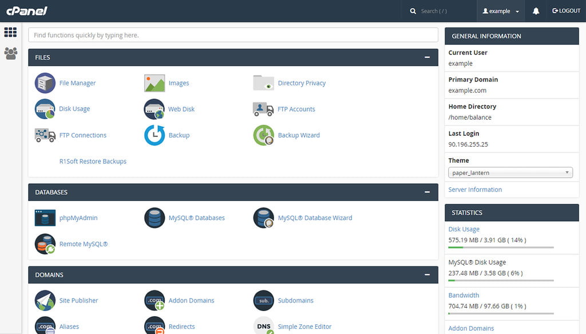Viewport: 586px width, 334px height.
Task: Select the MySQL® Database Wizard icon
Action: pos(263,218)
